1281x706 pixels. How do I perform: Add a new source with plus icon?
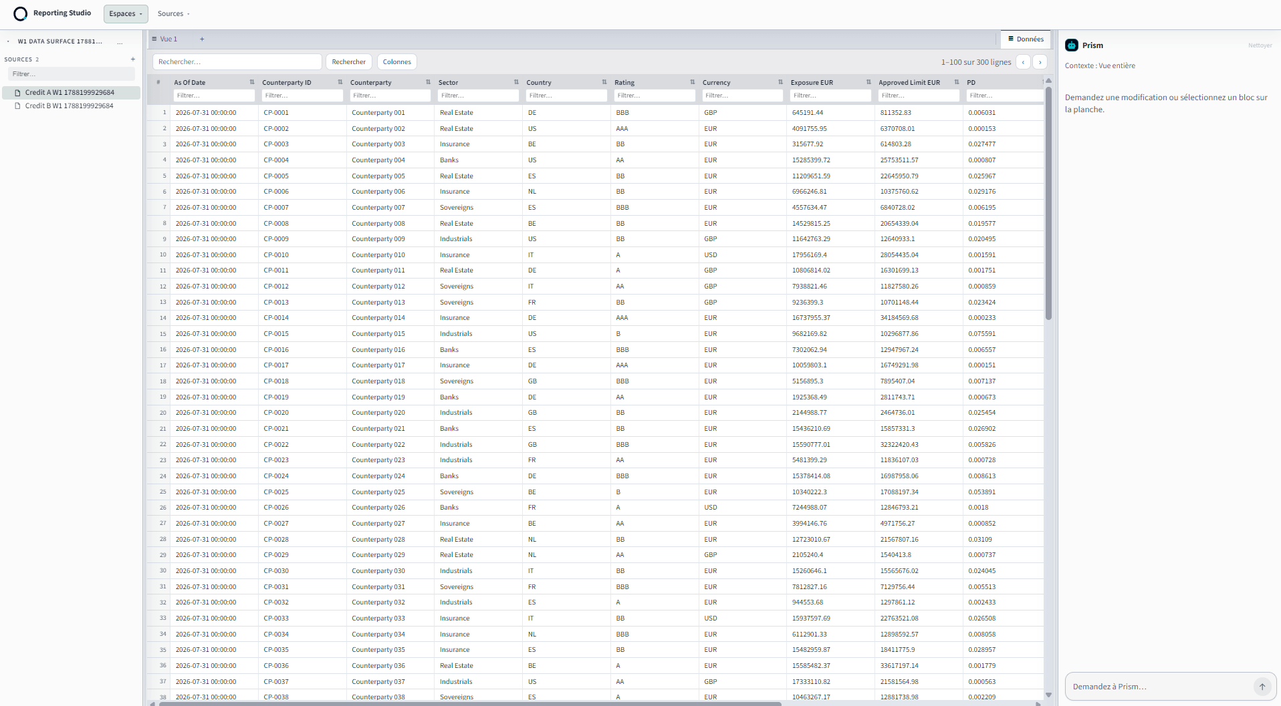pos(133,59)
